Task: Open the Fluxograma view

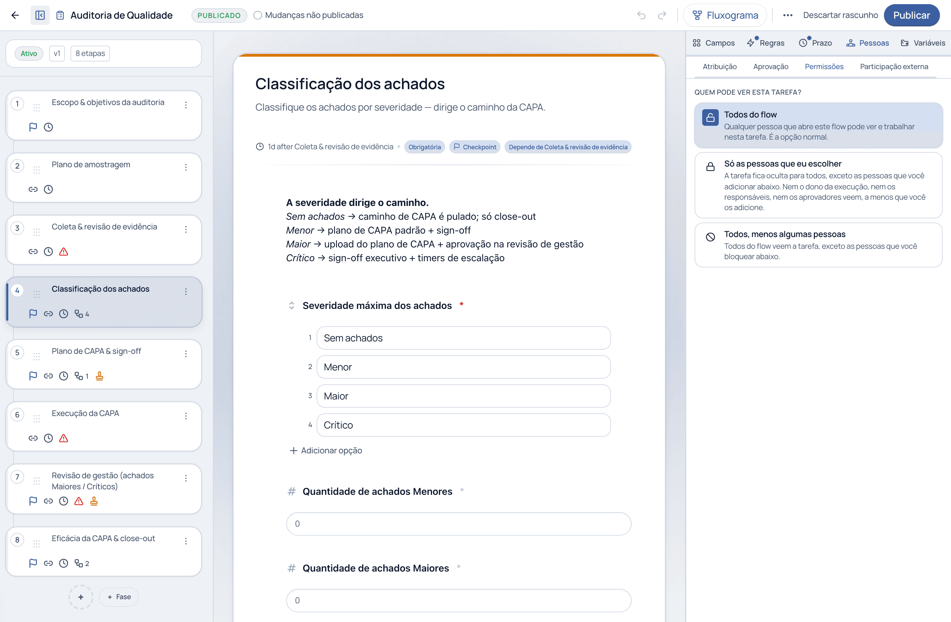Action: [x=725, y=15]
